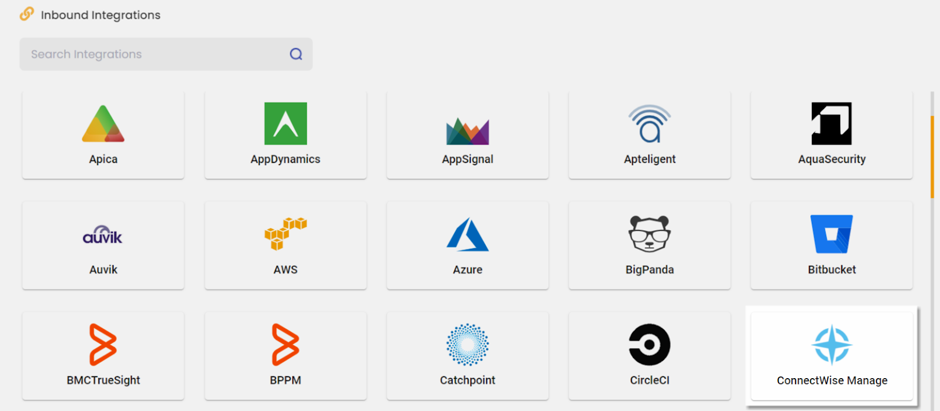Click the Search Integrations input field
The image size is (940, 411).
pos(153,54)
